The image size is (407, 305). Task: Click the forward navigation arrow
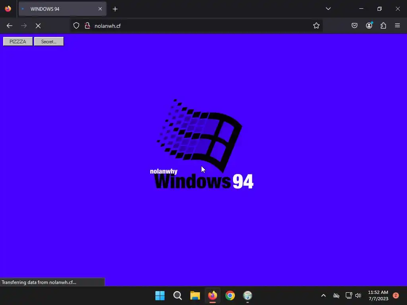pos(24,26)
